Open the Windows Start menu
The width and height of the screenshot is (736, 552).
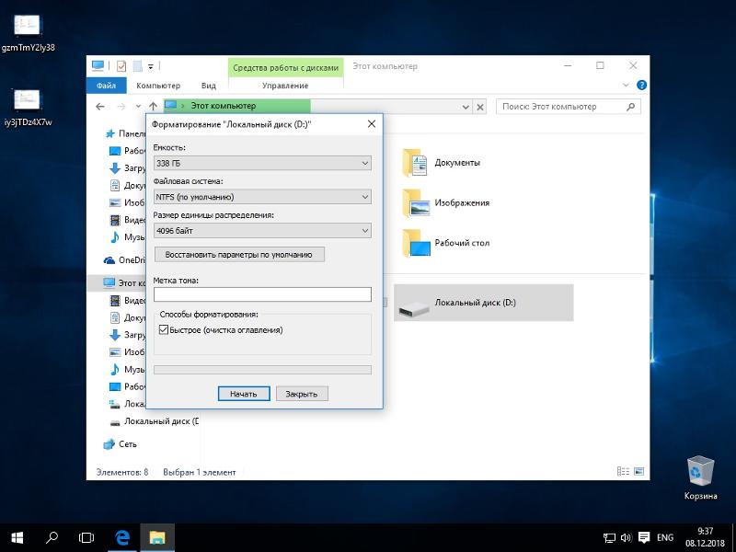[x=17, y=538]
